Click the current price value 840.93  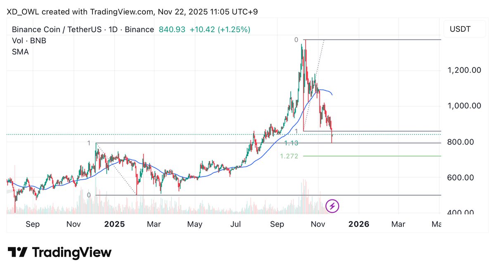(172, 29)
